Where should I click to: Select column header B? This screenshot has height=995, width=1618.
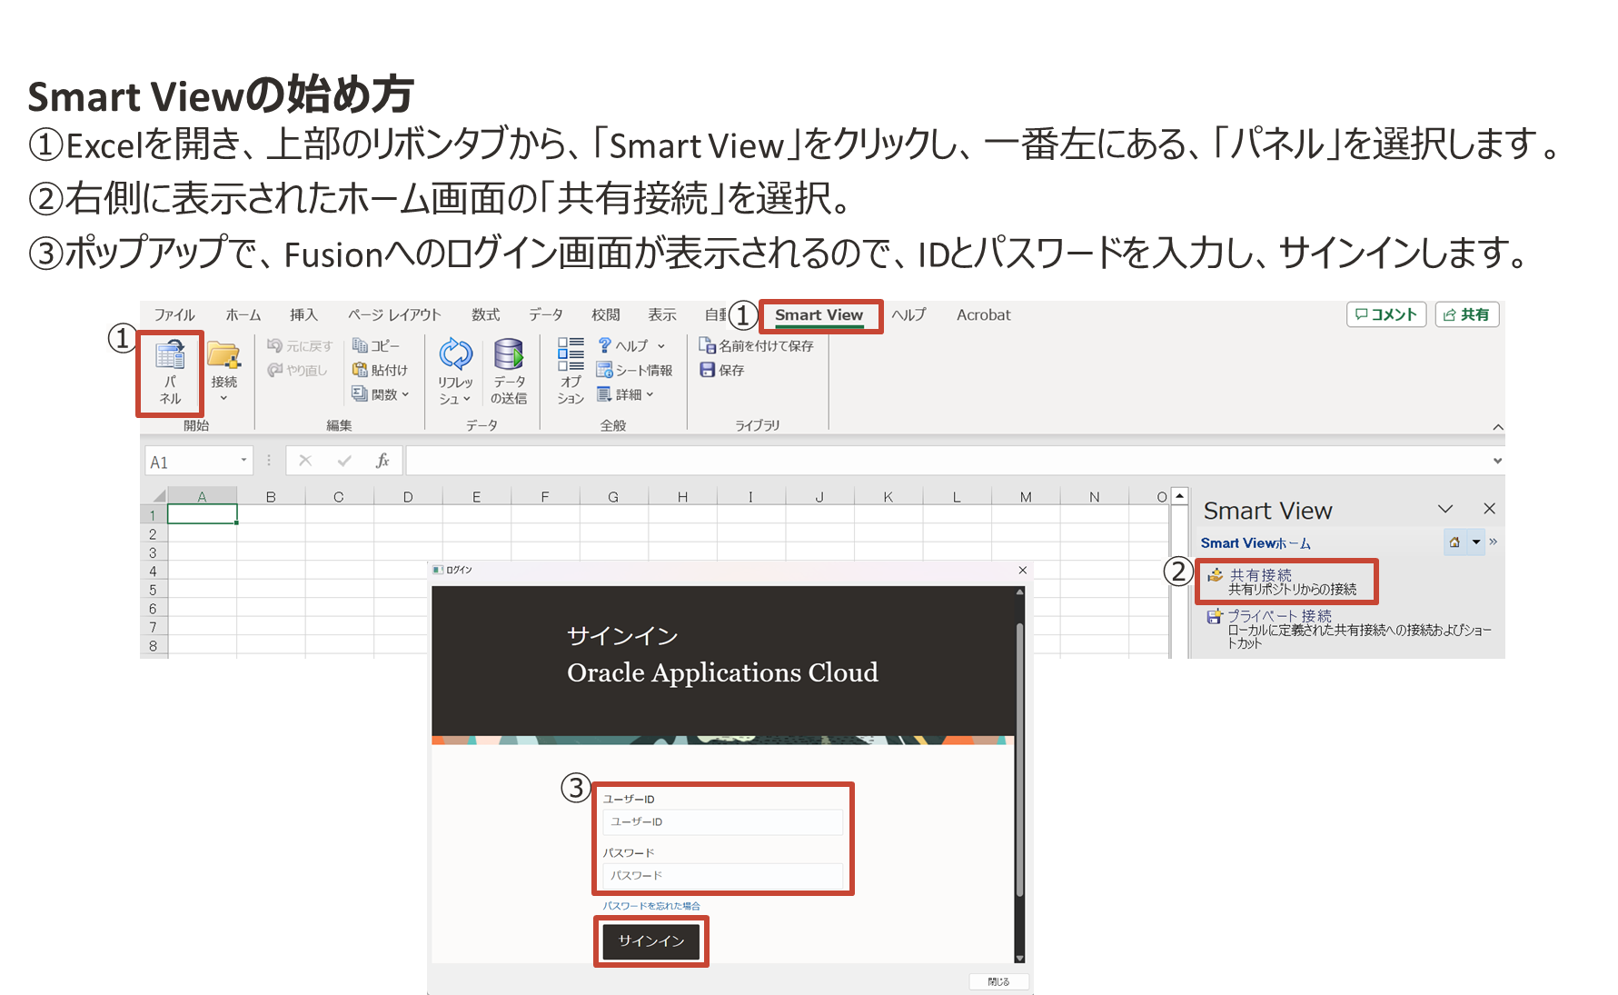(x=271, y=496)
